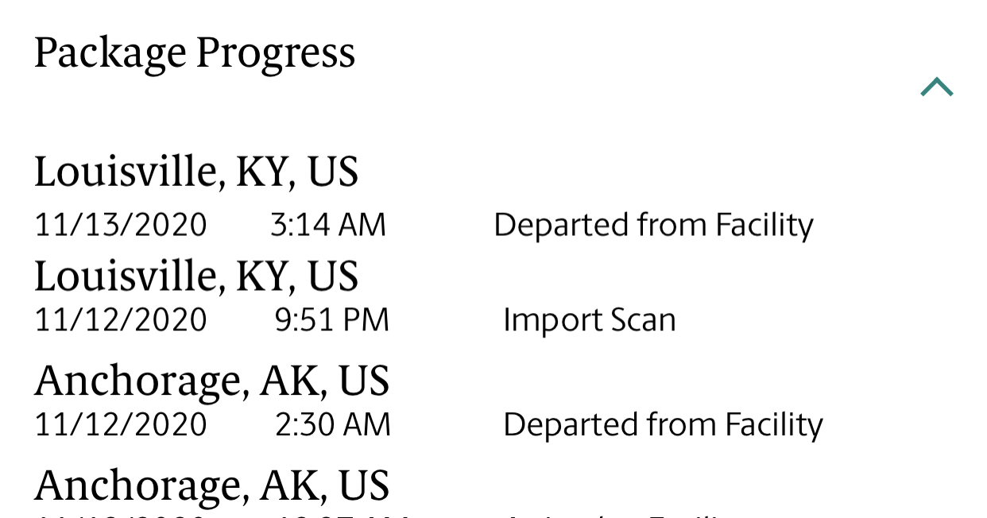Screen dimensions: 987x518
Task: Select Departed from Facility status at 3:14 AM
Action: [x=653, y=225]
